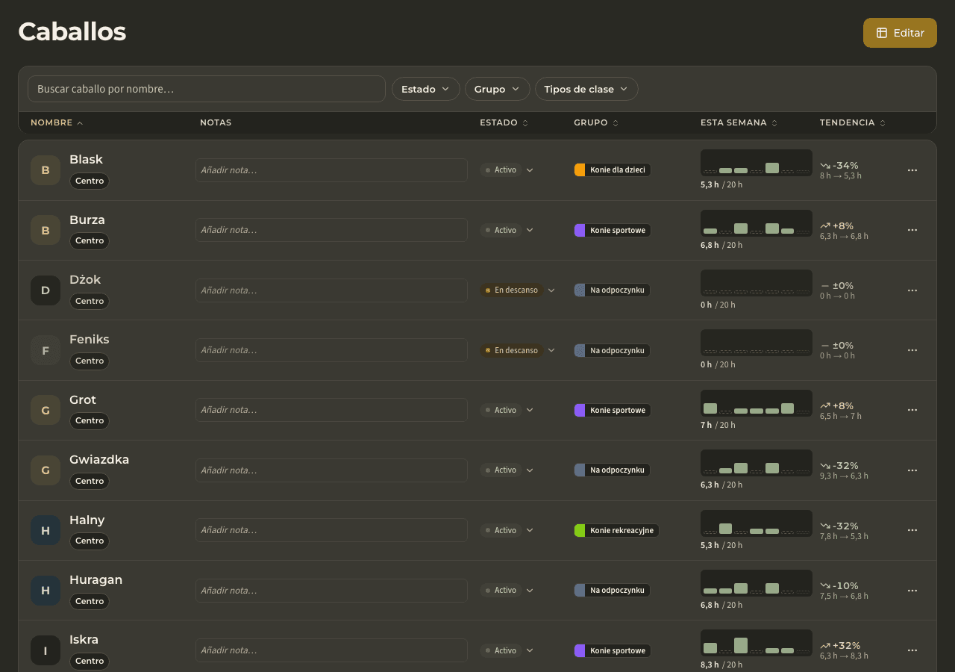
Task: Change Dżok's En descanso status dropdown
Action: (x=518, y=290)
